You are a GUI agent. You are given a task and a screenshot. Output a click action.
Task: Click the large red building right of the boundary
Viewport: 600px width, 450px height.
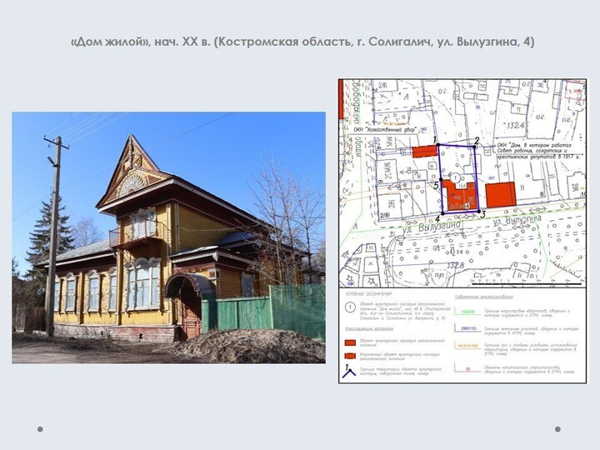501,195
